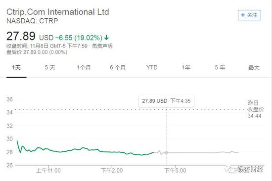Image resolution: width=272 pixels, height=181 pixels.
Task: Click the gray marker dot on chart
Action: (166, 153)
